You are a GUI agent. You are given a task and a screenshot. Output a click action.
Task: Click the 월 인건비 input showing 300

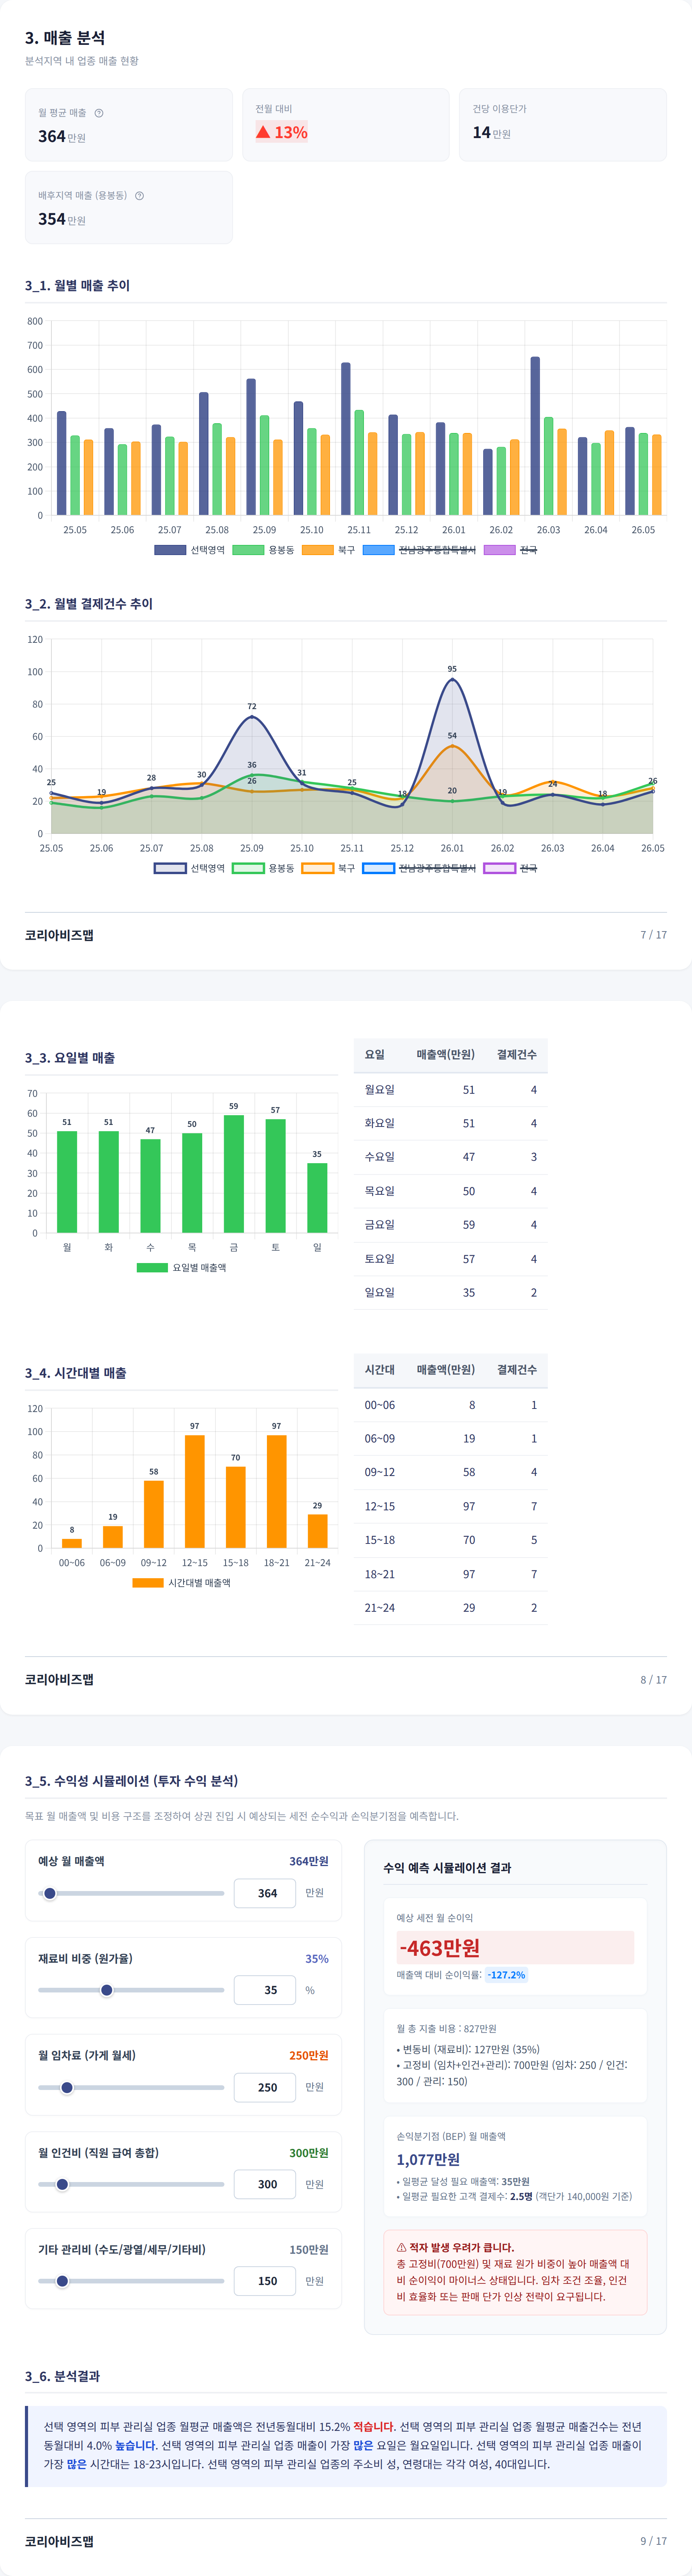265,2184
